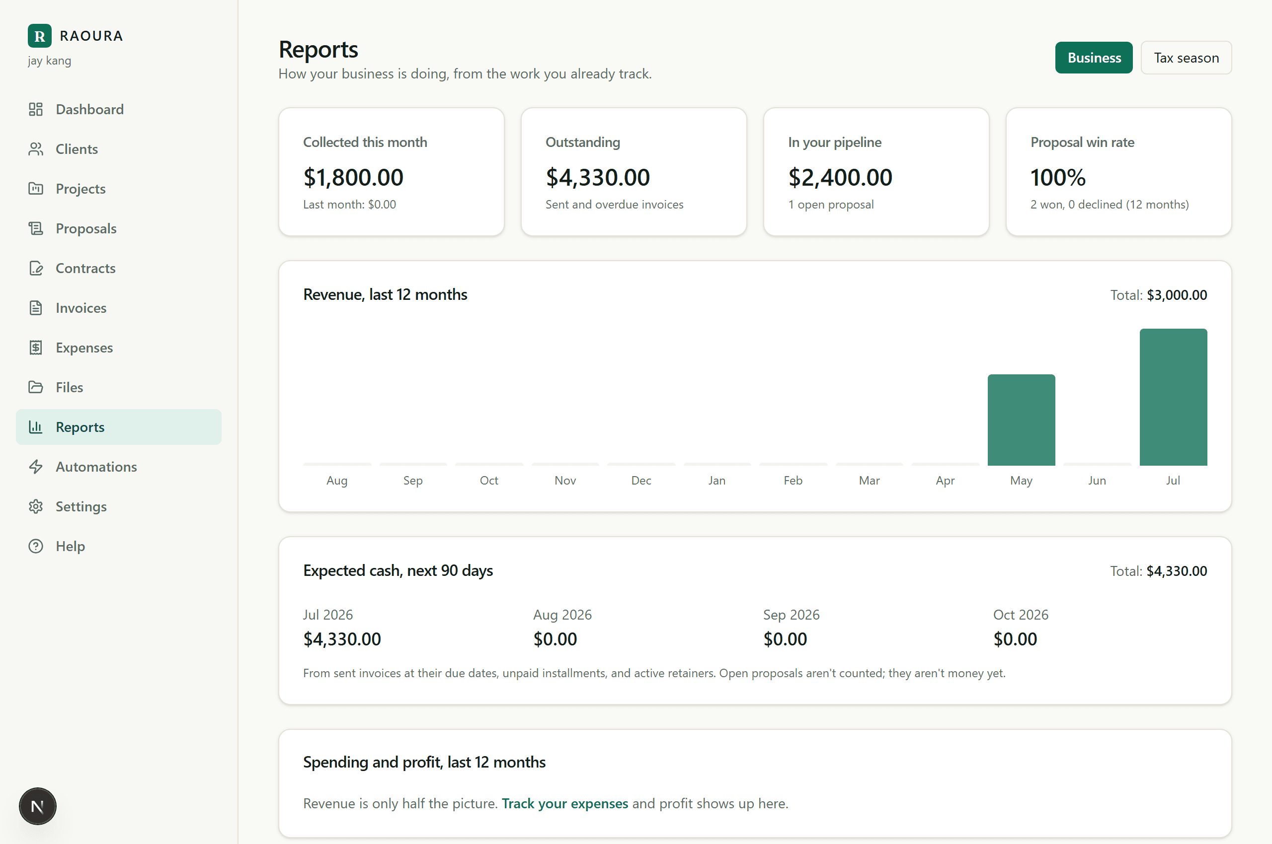Click the In your pipeline card

click(876, 172)
